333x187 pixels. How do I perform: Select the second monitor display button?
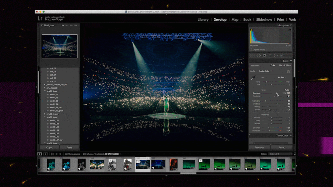46,154
